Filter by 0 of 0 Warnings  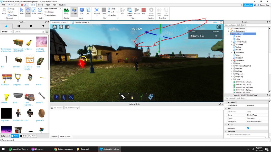72,108
